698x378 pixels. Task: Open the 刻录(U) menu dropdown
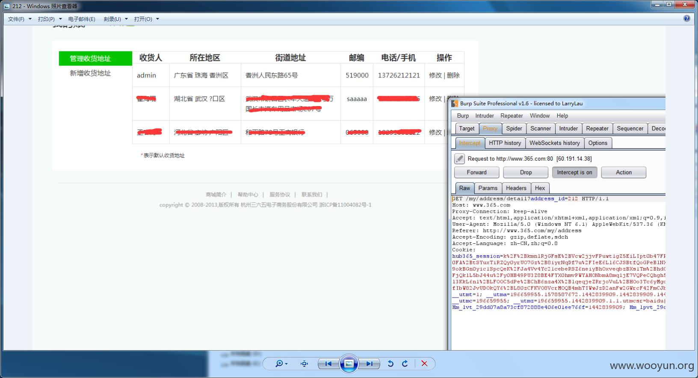(115, 19)
